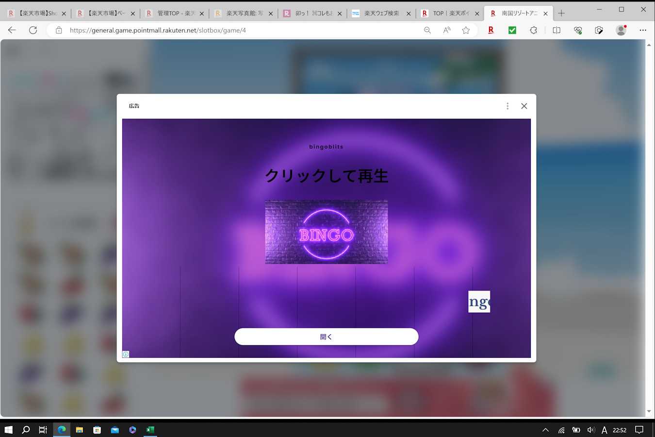Click the Read aloud icon
Viewport: 655px width, 437px height.
pos(447,30)
